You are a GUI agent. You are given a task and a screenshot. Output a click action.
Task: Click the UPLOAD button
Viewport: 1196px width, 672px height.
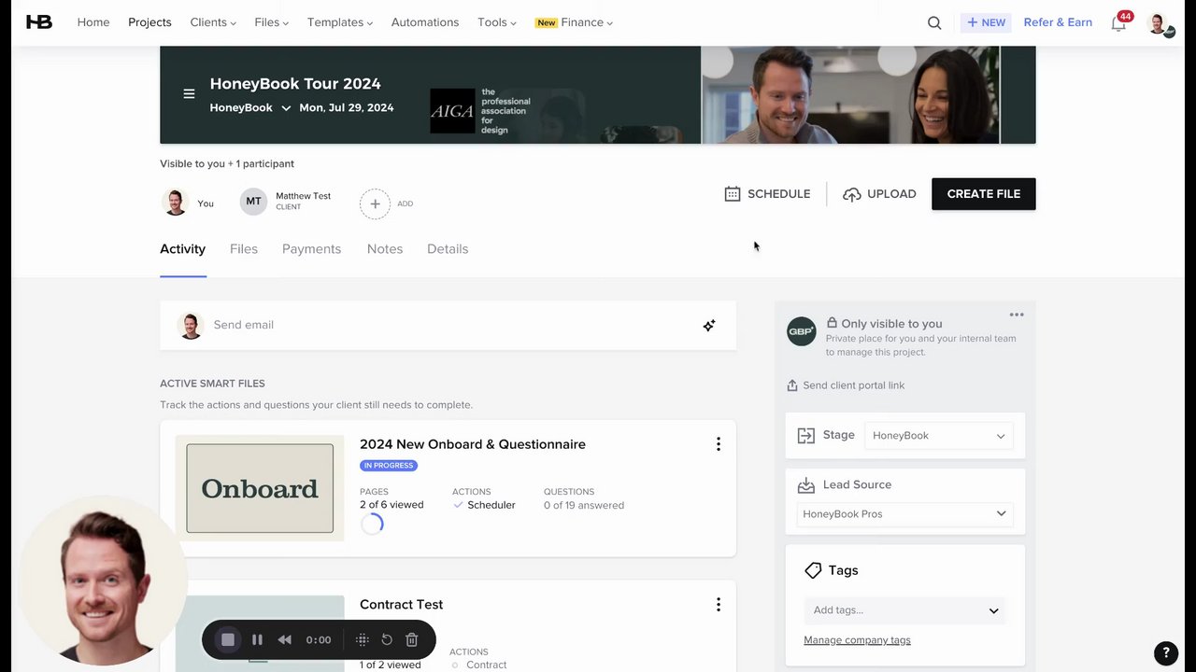tap(879, 194)
